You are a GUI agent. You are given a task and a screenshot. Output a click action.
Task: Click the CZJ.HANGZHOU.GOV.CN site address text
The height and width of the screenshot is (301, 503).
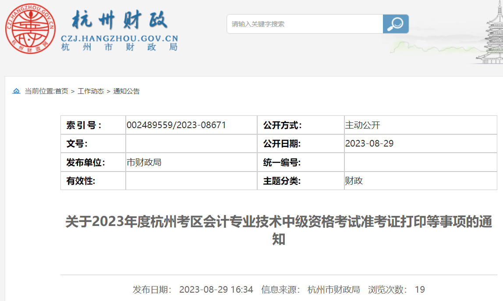coord(119,38)
